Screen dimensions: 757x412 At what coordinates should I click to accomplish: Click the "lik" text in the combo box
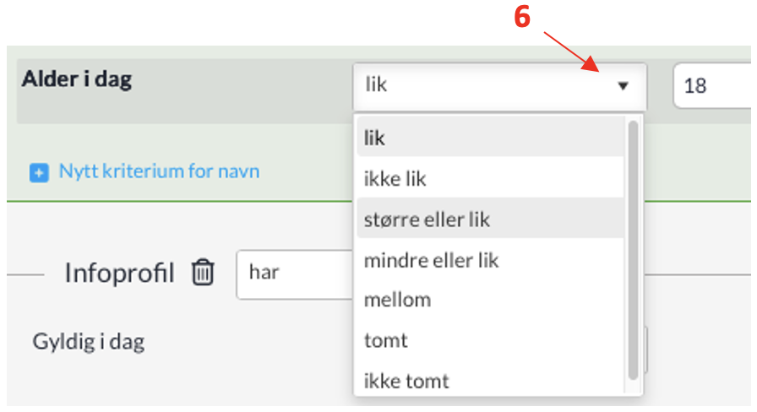click(376, 85)
